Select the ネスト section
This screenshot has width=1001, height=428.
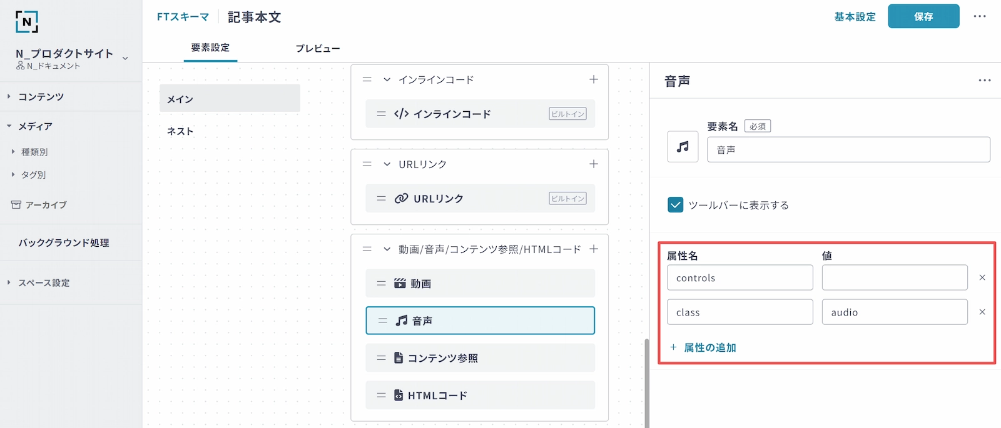coord(180,131)
